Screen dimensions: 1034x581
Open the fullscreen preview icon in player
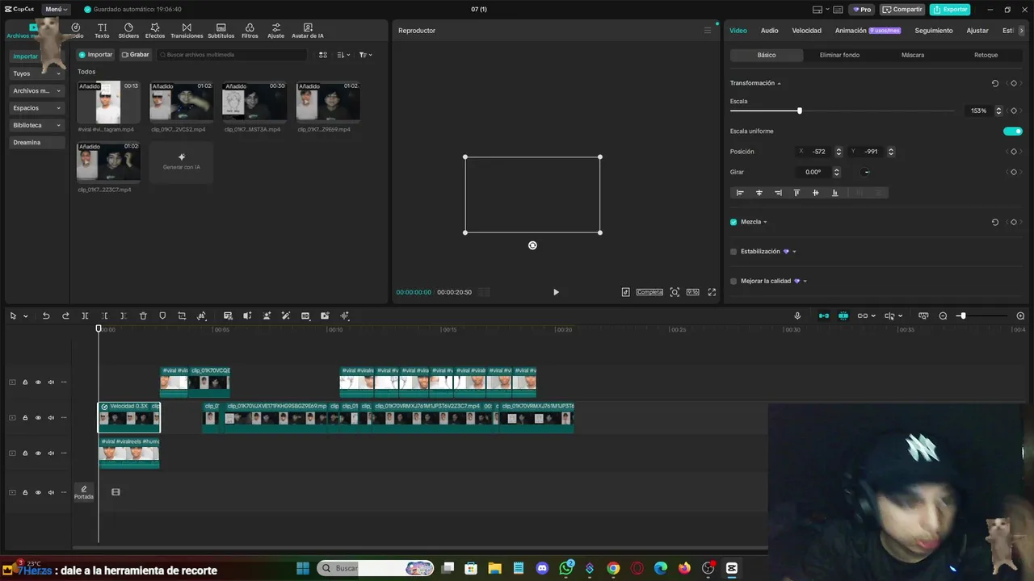point(712,292)
